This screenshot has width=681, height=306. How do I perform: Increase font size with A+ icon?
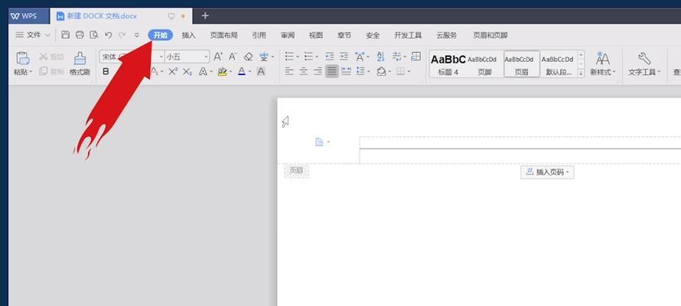click(218, 57)
